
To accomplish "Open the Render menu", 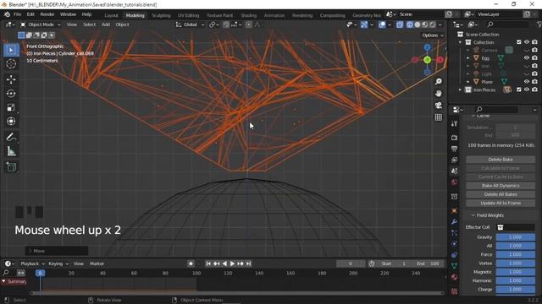I will [47, 14].
